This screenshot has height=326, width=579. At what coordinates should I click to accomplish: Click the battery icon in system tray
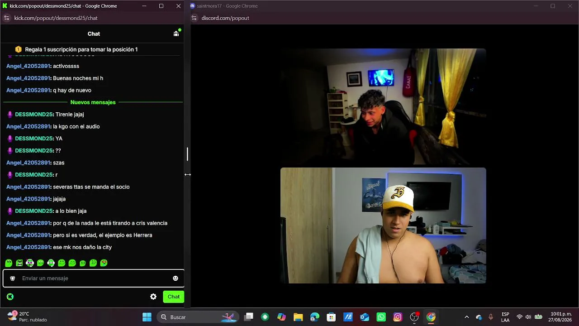pyautogui.click(x=538, y=317)
